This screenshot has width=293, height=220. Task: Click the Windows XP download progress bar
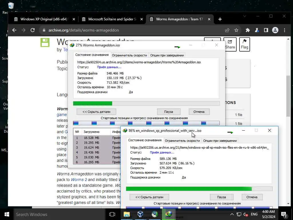(199, 188)
